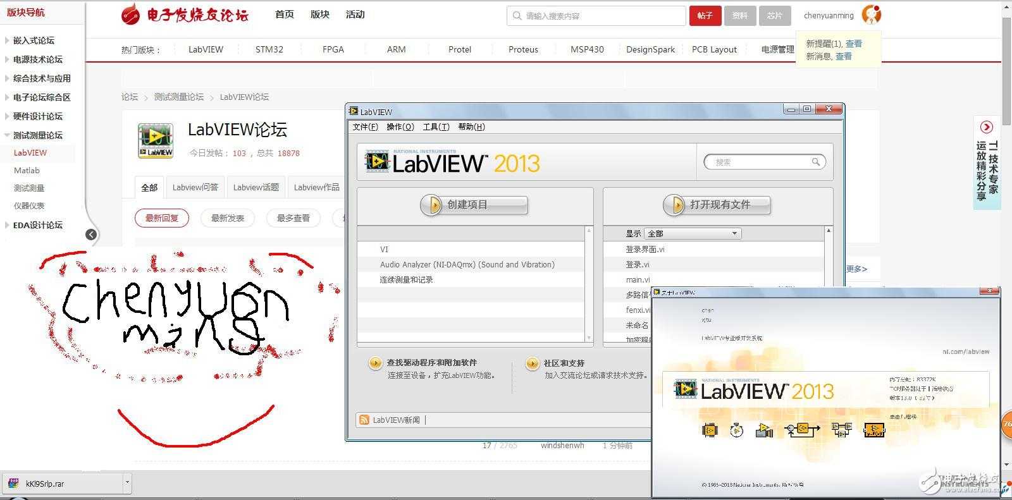
Task: Expand the 硬件设计论坛 sidebar section
Action: [x=7, y=116]
